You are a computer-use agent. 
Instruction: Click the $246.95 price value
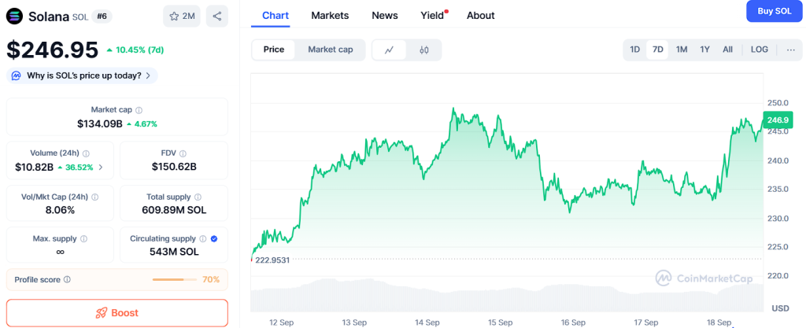point(52,50)
